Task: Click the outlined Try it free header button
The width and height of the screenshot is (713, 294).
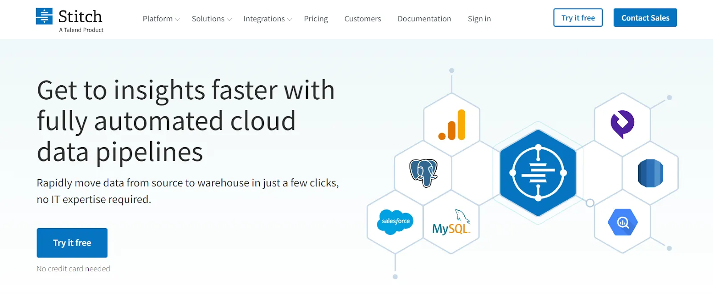Action: (x=578, y=18)
